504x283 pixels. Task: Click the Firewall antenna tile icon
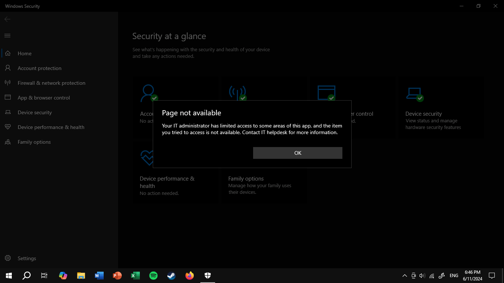(238, 93)
